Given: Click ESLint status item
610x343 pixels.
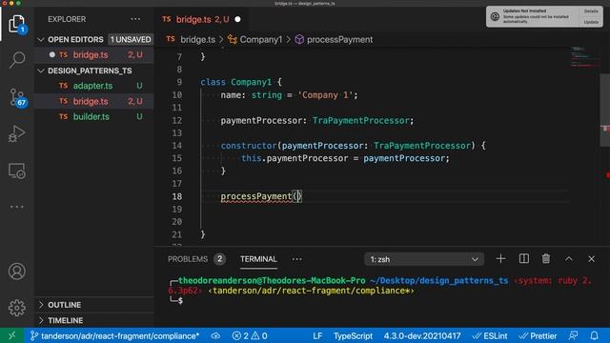Looking at the screenshot, I should 489,335.
